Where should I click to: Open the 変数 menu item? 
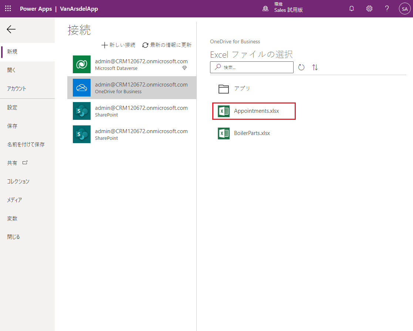tap(27, 219)
